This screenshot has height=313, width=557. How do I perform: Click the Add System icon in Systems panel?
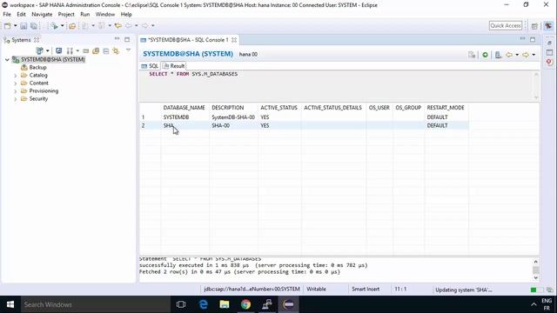pyautogui.click(x=40, y=50)
